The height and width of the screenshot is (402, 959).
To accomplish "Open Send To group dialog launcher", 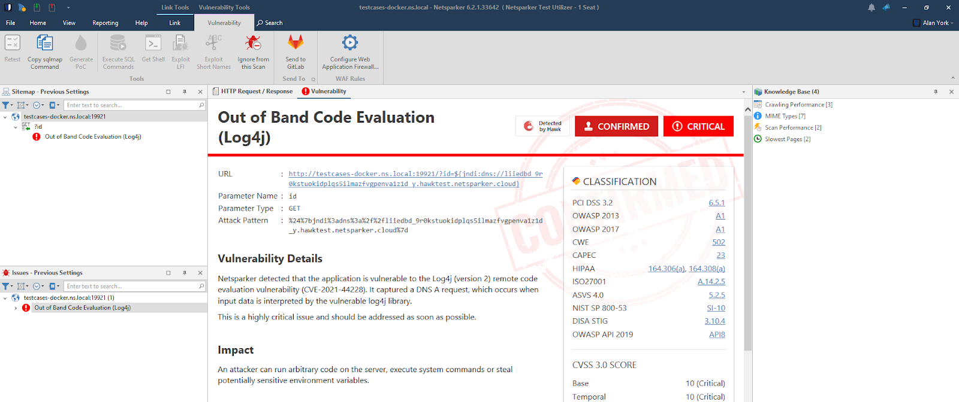I will click(x=313, y=79).
